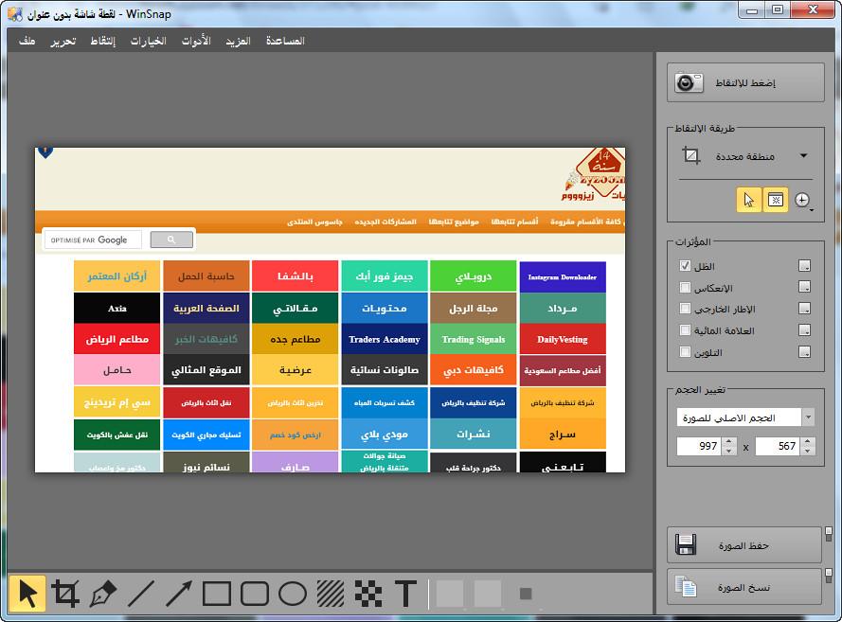Screen dimensions: 842x622
Task: Decrease width with the 997 down arrow
Action: (x=729, y=451)
